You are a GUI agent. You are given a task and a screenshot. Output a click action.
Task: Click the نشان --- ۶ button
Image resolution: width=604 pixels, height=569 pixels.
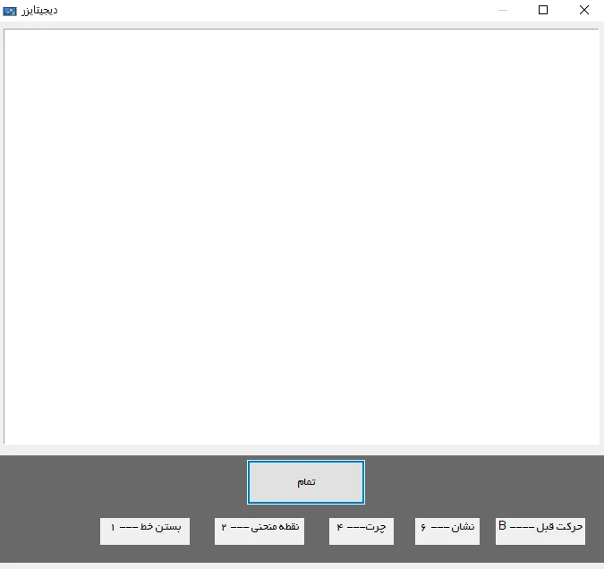(447, 531)
